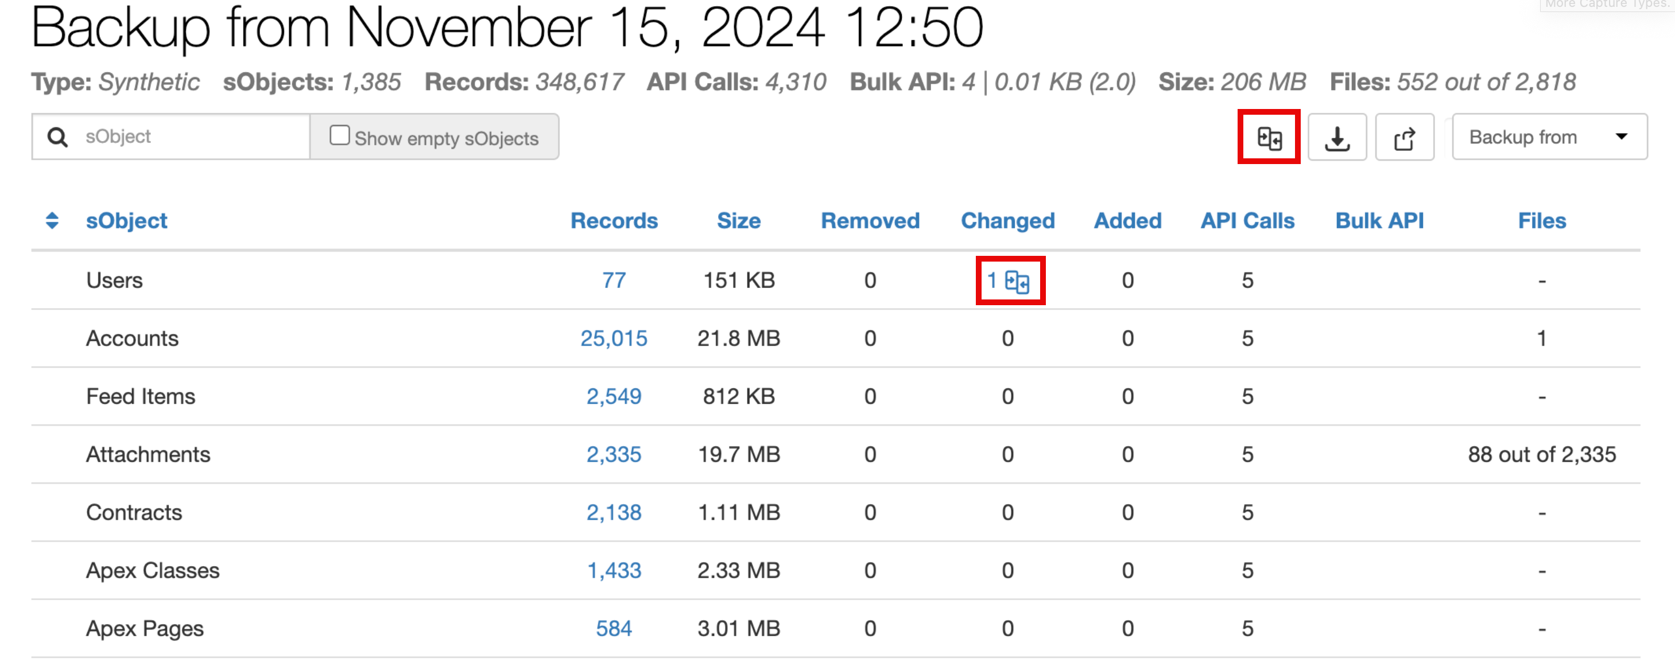The width and height of the screenshot is (1675, 662).
Task: Click the download backup icon
Action: pos(1337,137)
